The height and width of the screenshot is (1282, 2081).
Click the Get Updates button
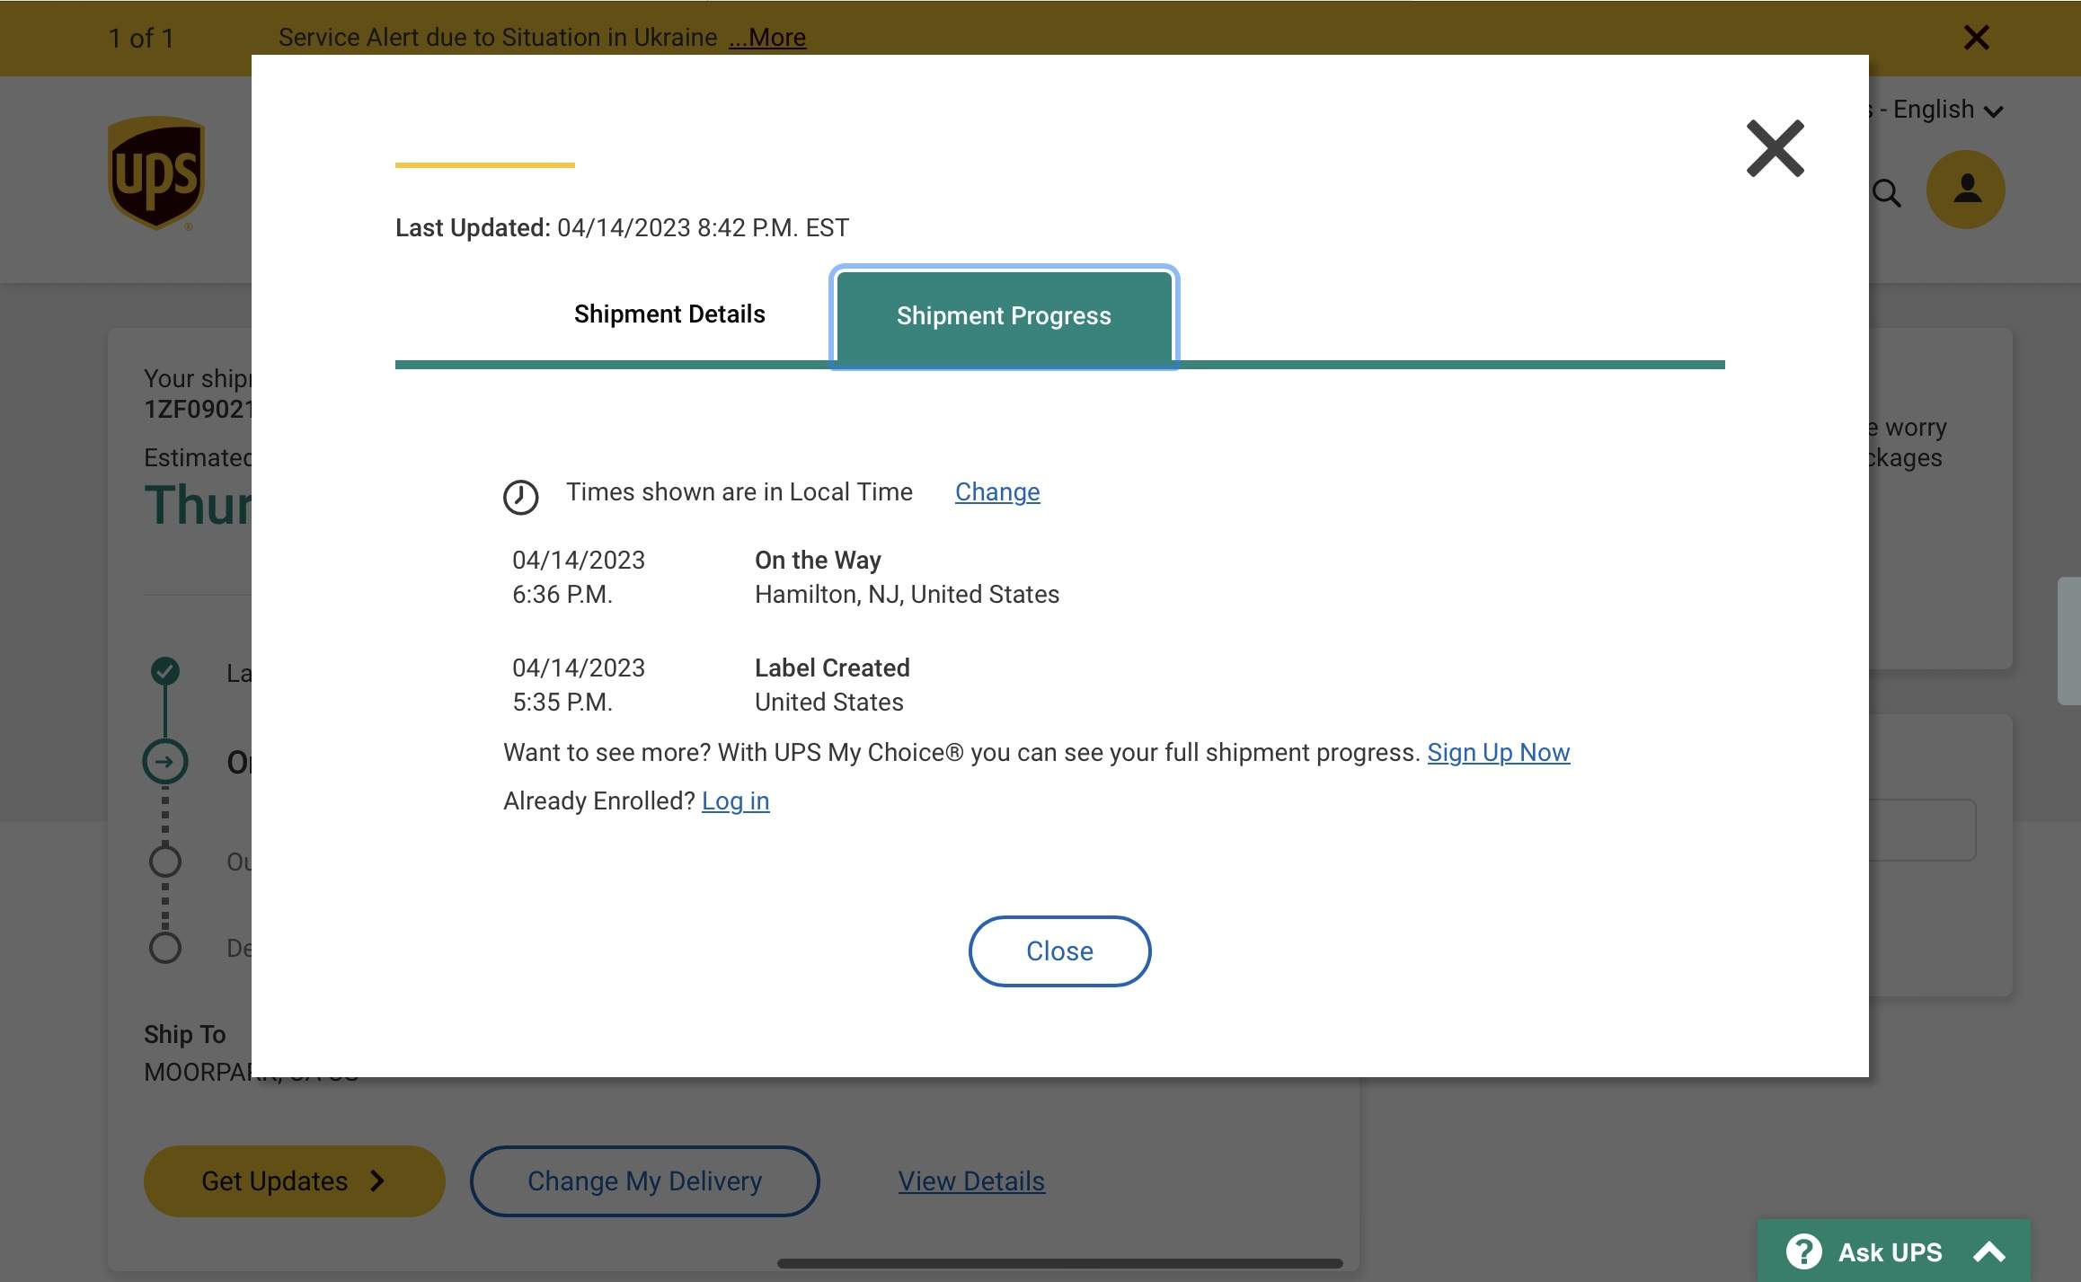[294, 1181]
